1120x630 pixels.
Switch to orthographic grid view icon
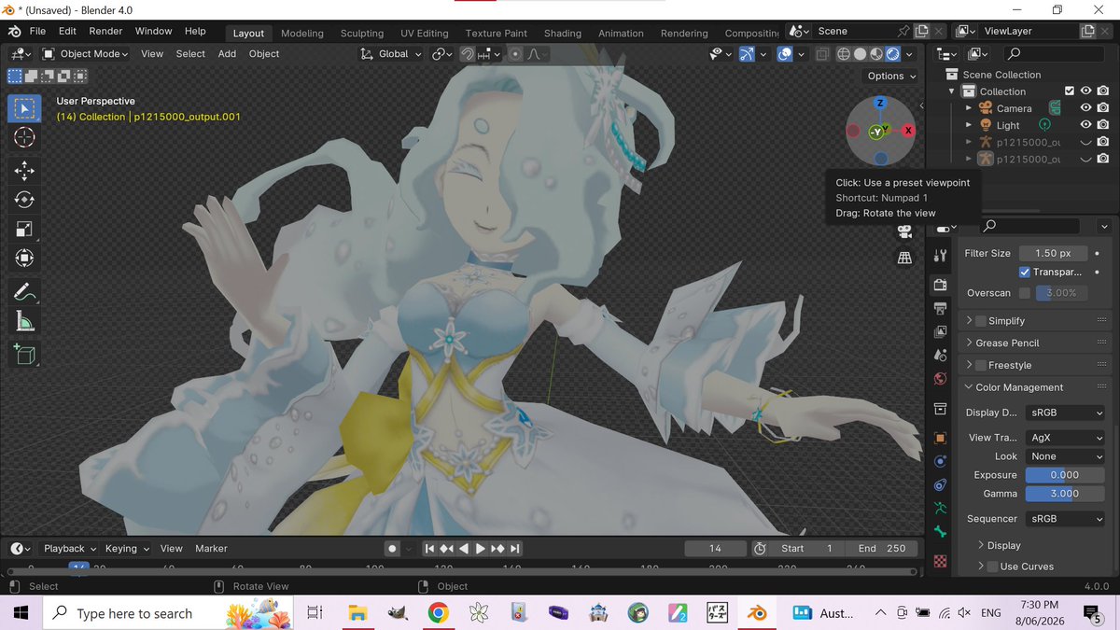[x=904, y=258]
